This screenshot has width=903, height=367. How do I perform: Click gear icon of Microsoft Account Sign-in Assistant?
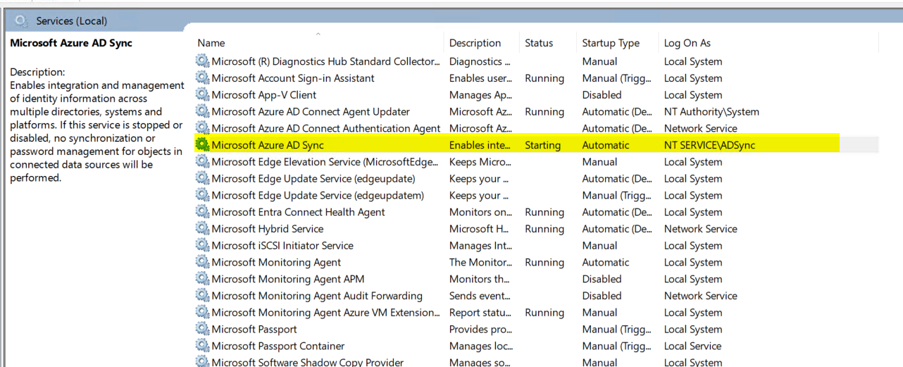203,78
